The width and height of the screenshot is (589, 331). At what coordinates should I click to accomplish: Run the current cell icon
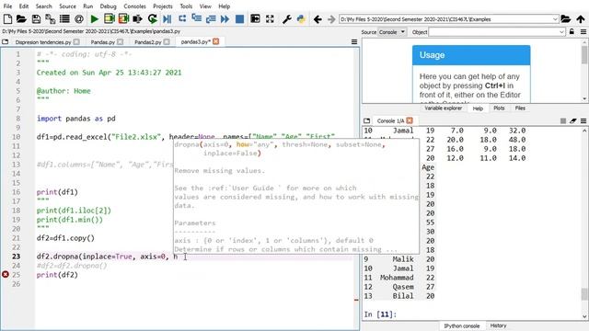coord(110,18)
